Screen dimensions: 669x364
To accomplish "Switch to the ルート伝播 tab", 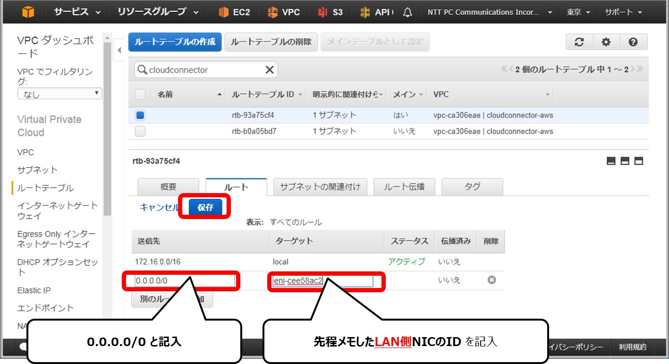I will 404,187.
